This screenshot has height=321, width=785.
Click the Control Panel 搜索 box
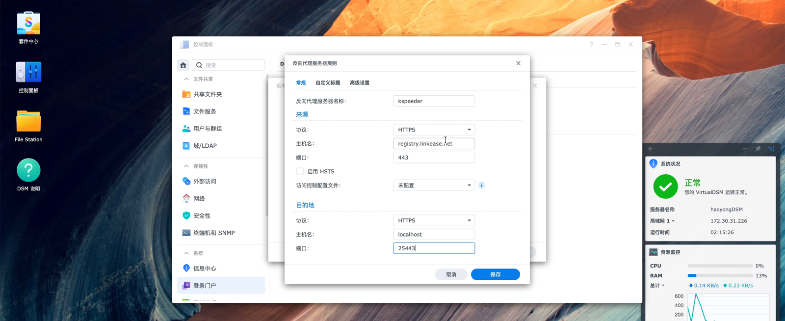point(229,65)
